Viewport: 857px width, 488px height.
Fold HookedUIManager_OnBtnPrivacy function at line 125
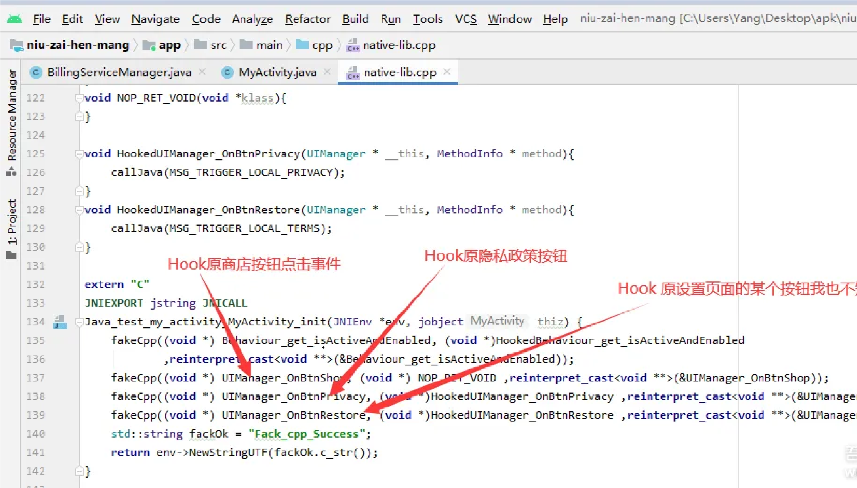(x=79, y=154)
